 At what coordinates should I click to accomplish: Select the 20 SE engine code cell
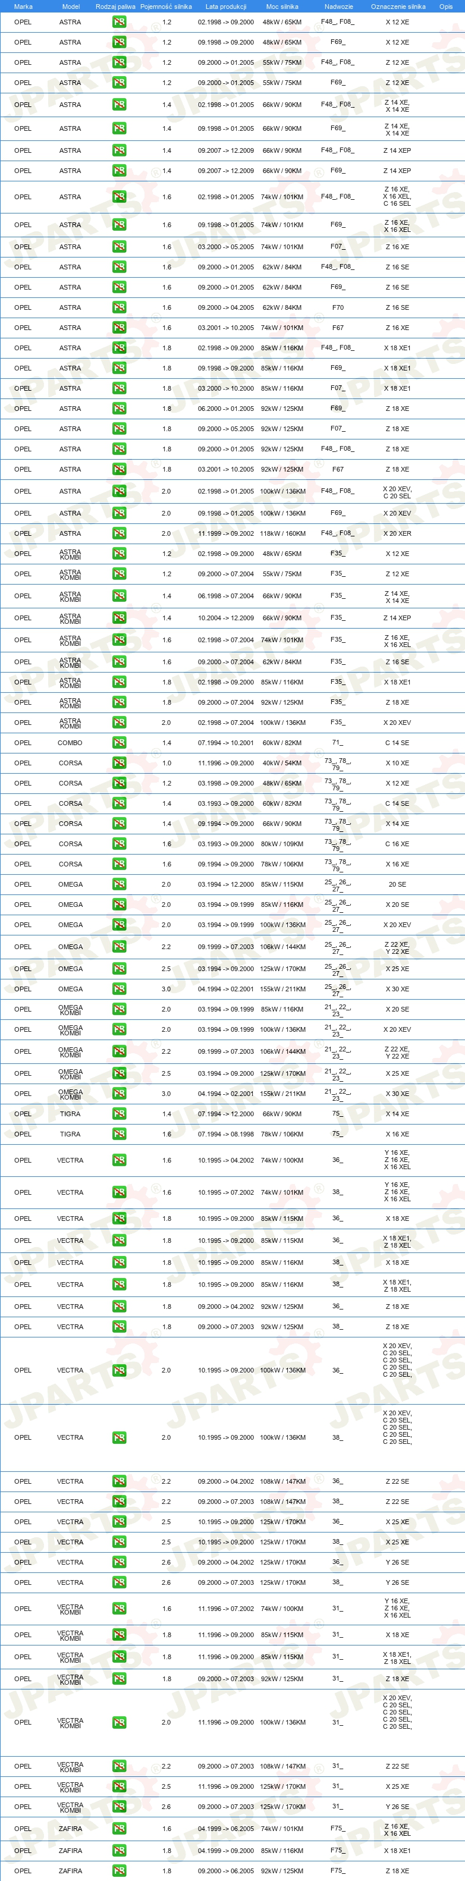pyautogui.click(x=397, y=884)
